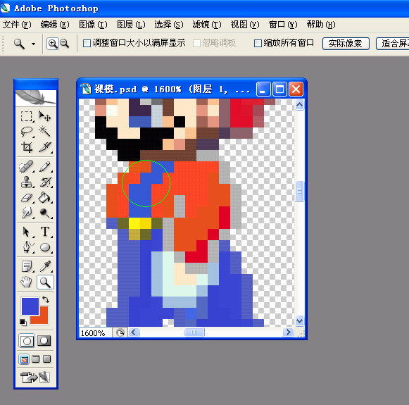Click the vertical scrollbar thumb
This screenshot has height=405, width=409.
(299, 192)
